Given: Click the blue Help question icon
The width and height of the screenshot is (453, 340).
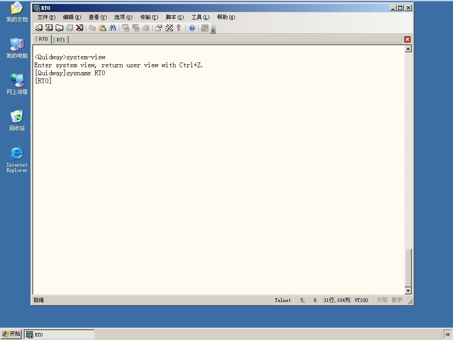Looking at the screenshot, I should [x=192, y=28].
